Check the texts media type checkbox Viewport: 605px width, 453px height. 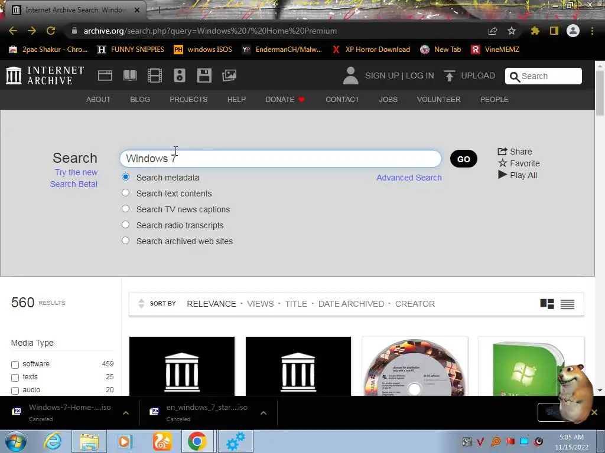point(15,377)
